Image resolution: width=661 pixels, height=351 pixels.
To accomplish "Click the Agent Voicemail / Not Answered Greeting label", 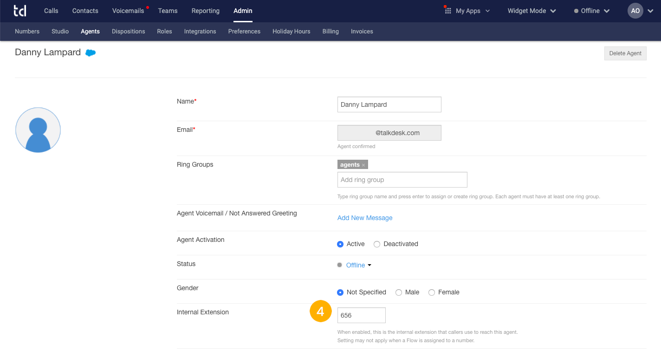I will [x=237, y=213].
